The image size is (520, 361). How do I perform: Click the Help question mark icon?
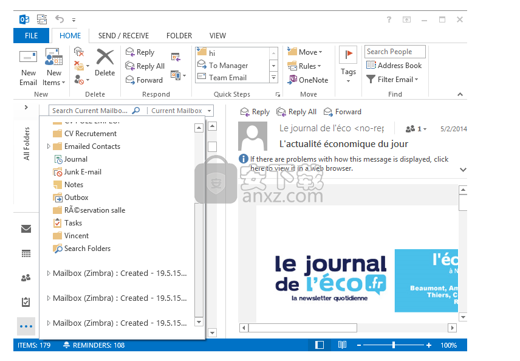(x=389, y=19)
